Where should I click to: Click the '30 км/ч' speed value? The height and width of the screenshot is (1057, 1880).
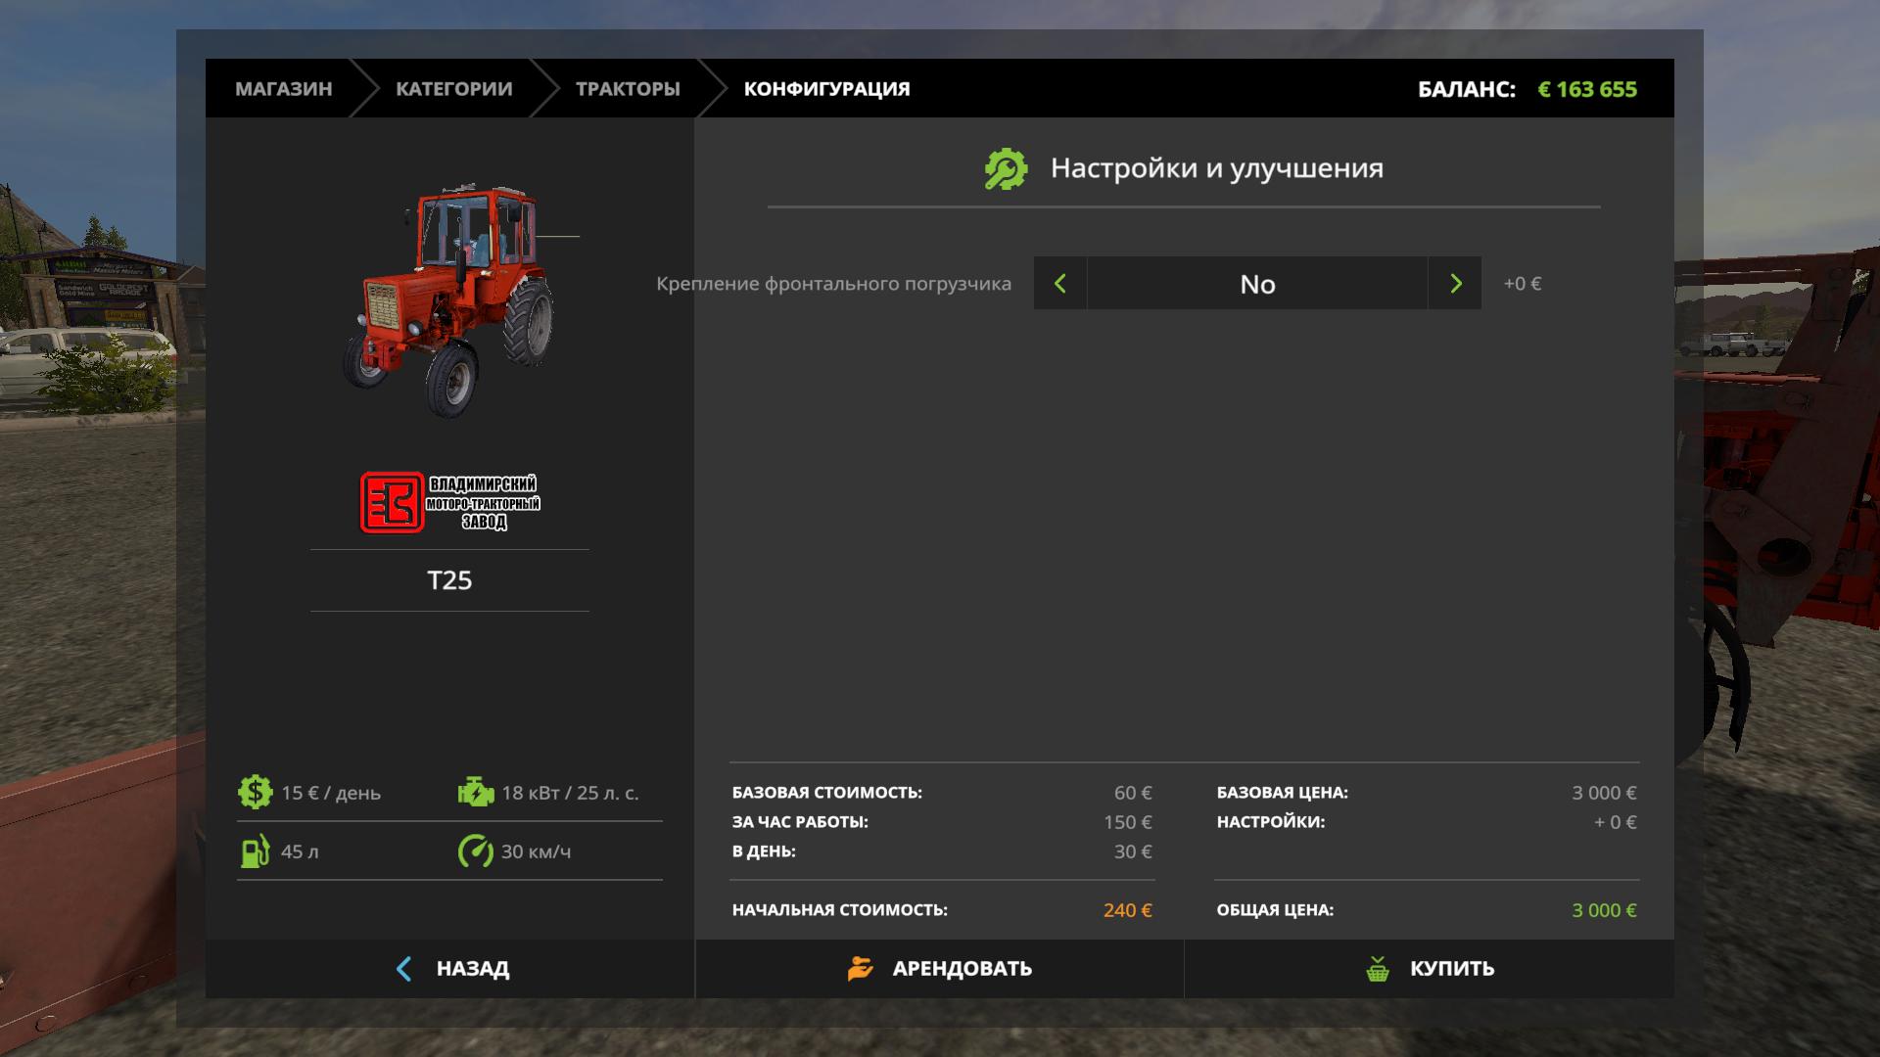click(536, 851)
